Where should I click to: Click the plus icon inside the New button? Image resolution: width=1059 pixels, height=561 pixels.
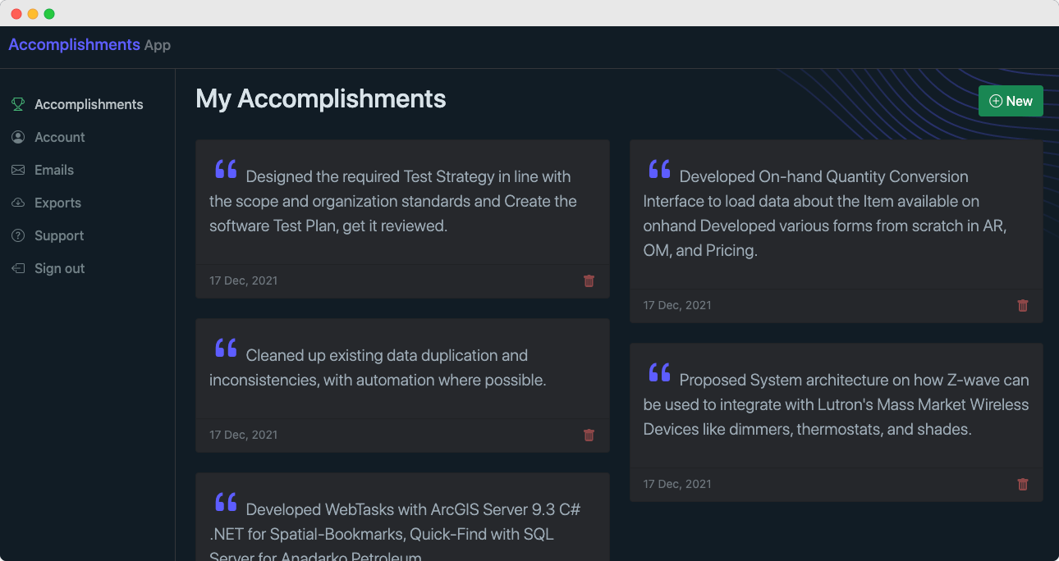click(x=996, y=100)
